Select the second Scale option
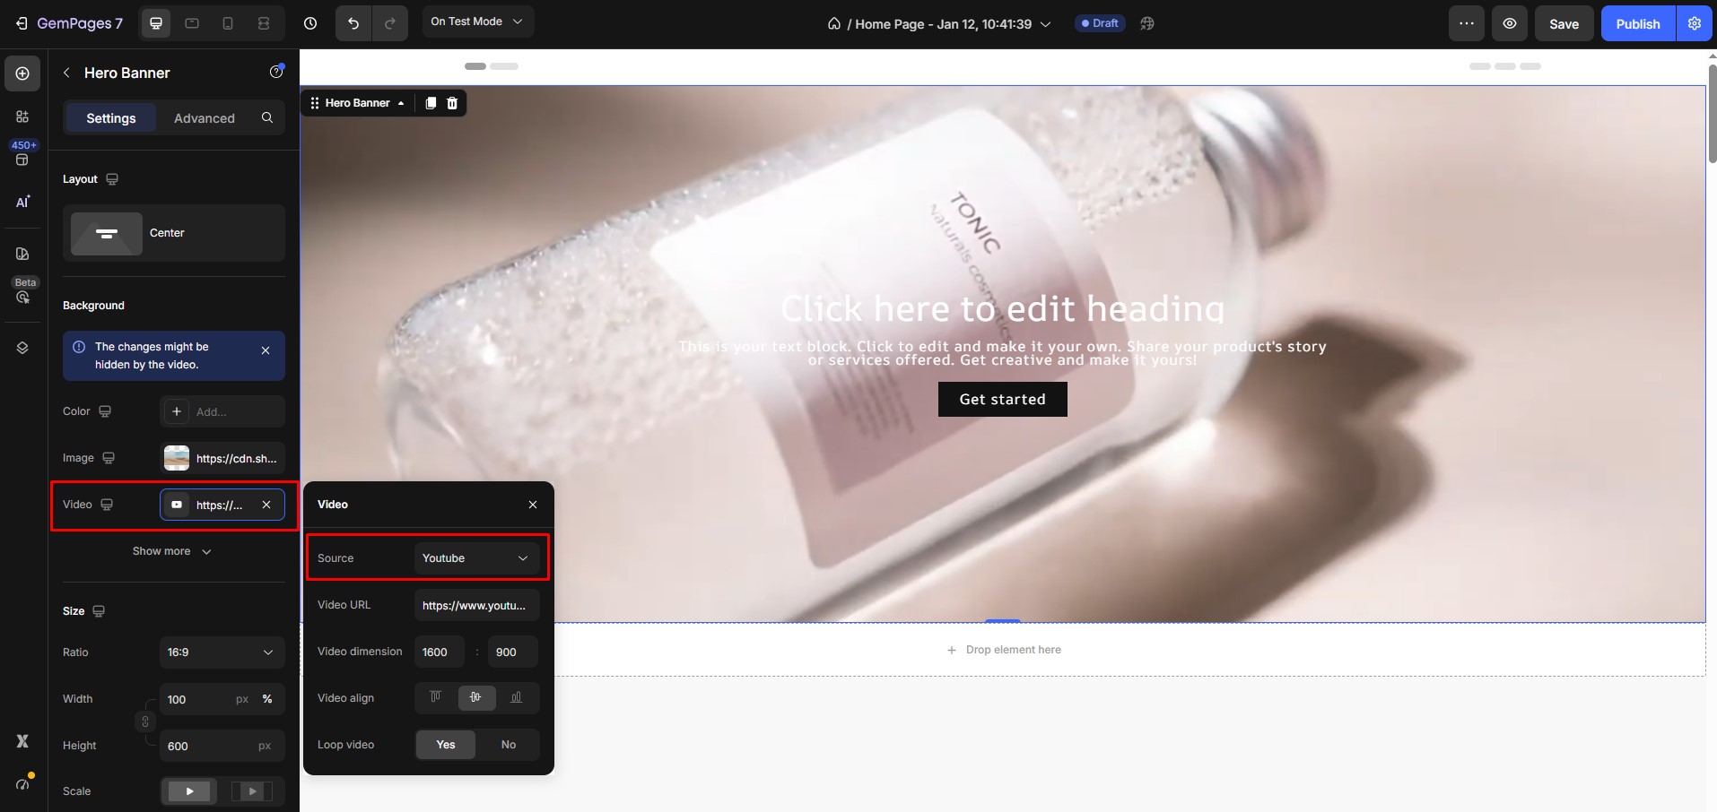Viewport: 1717px width, 812px height. [x=251, y=791]
